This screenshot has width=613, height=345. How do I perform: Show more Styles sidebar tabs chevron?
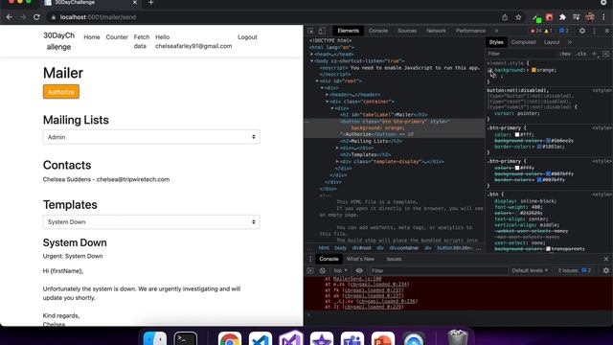(570, 42)
